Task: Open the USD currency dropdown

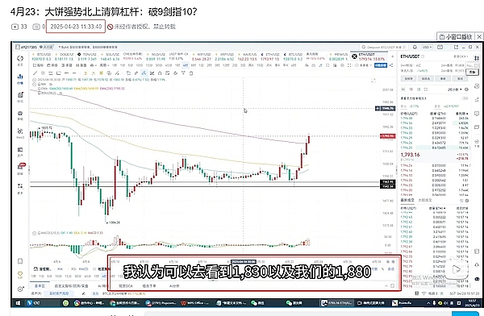Action: click(427, 47)
